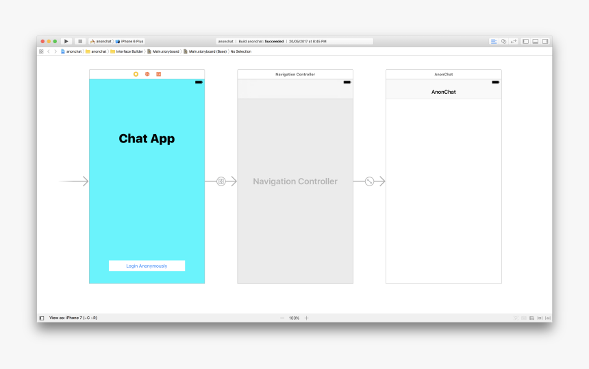The height and width of the screenshot is (369, 589).
Task: Show the Assistant editor
Action: pos(503,41)
